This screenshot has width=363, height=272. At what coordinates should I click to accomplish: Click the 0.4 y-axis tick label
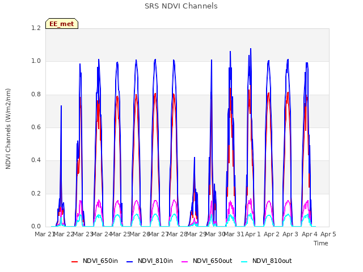(36, 160)
